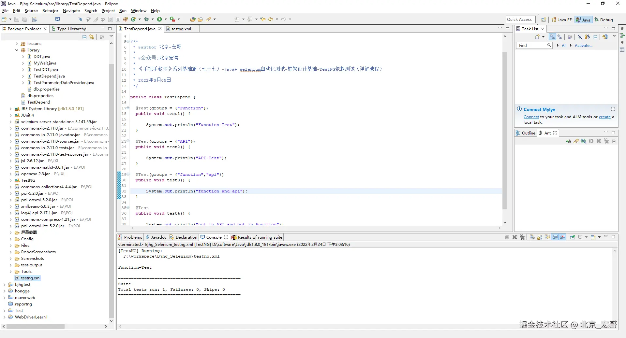The image size is (626, 338).
Task: Open the Navigate menu
Action: point(71,11)
